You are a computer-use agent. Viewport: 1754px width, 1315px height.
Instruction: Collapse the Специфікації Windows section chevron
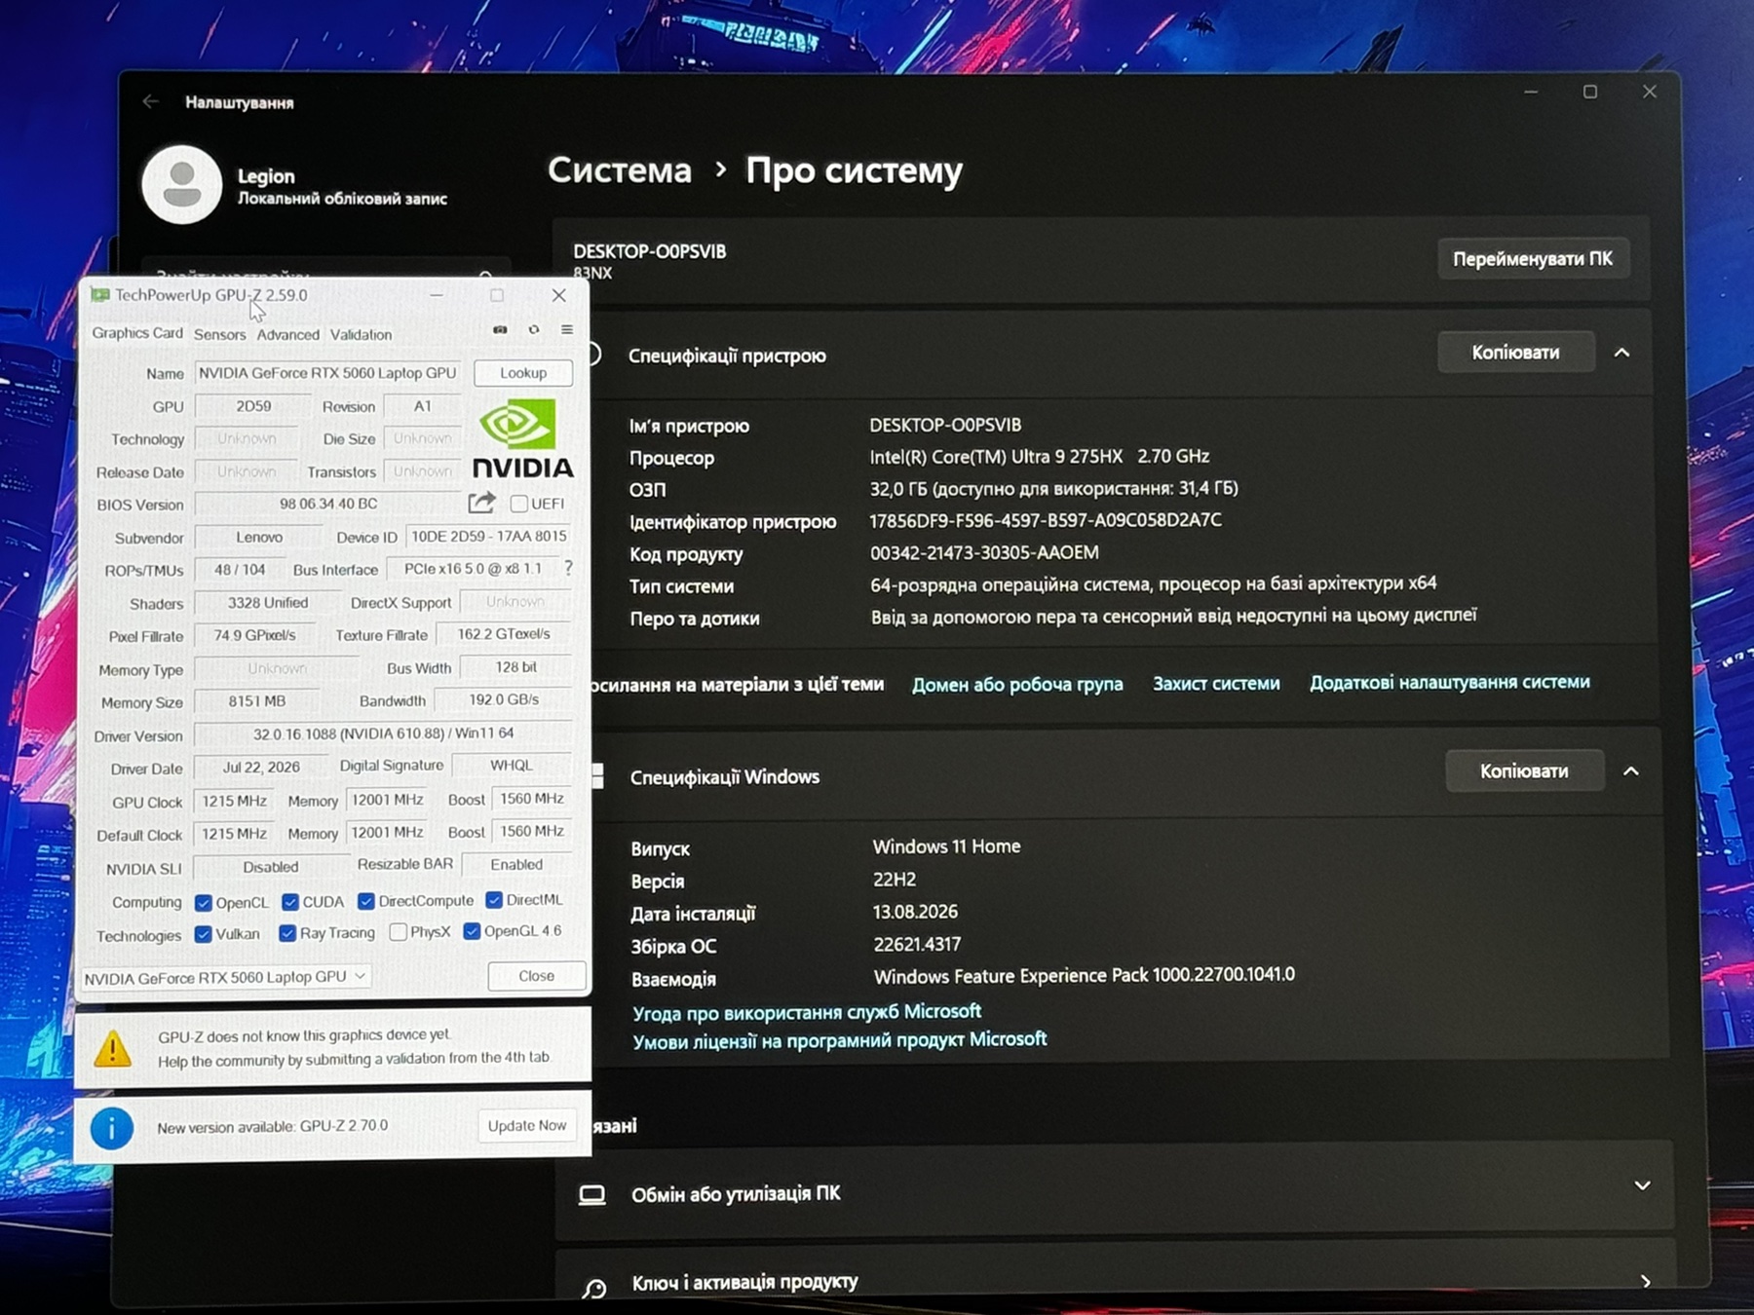point(1631,770)
